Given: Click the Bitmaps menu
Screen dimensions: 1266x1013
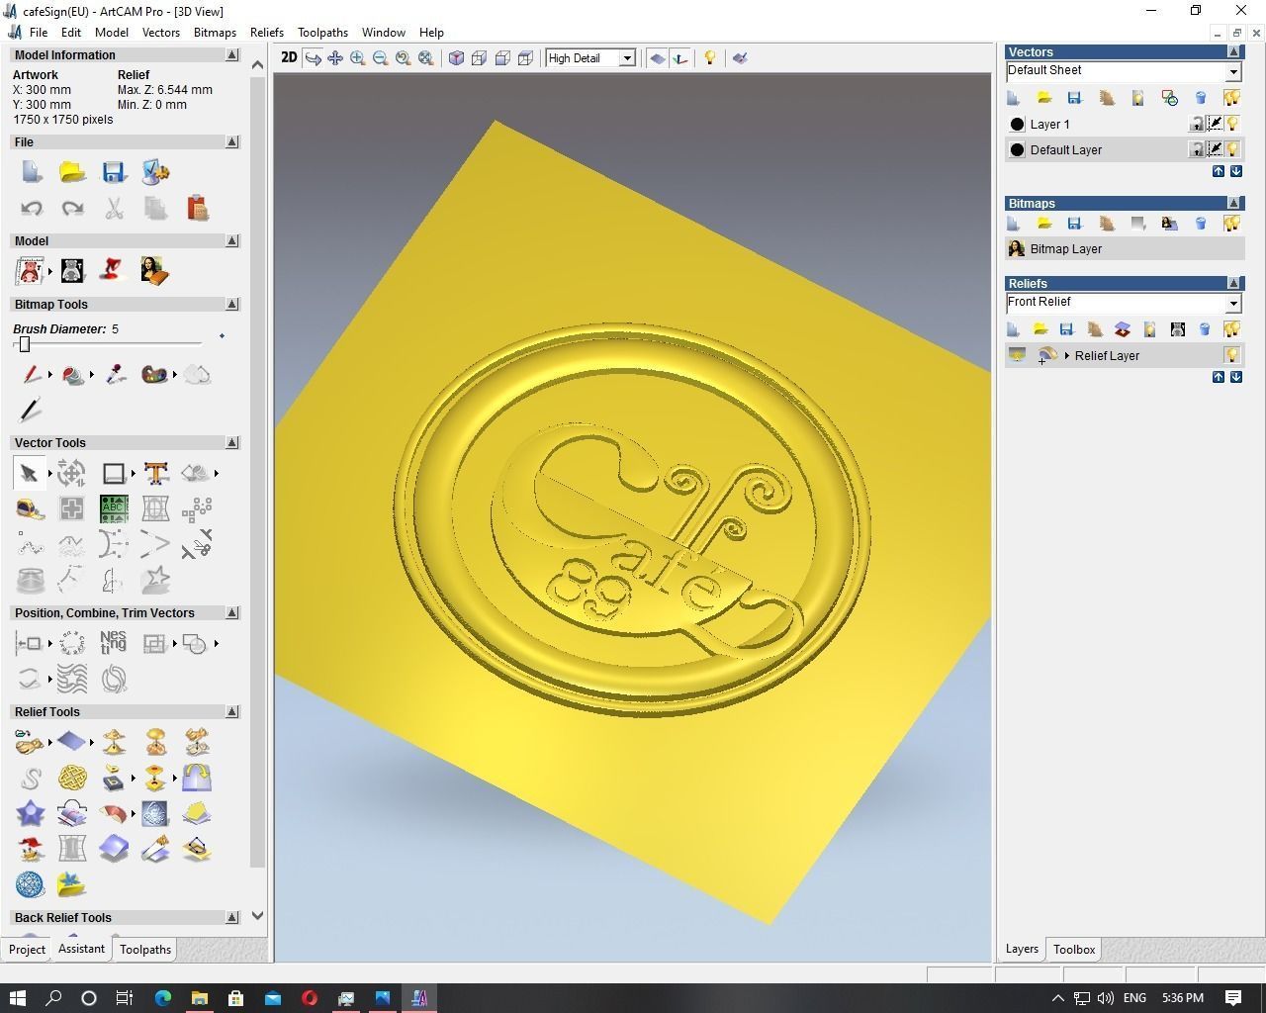Looking at the screenshot, I should 215,32.
